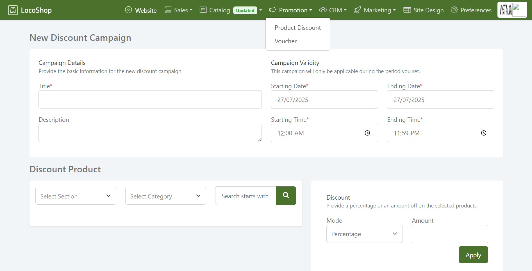Open the Marketing menu
The width and height of the screenshot is (532, 271).
[x=375, y=10]
